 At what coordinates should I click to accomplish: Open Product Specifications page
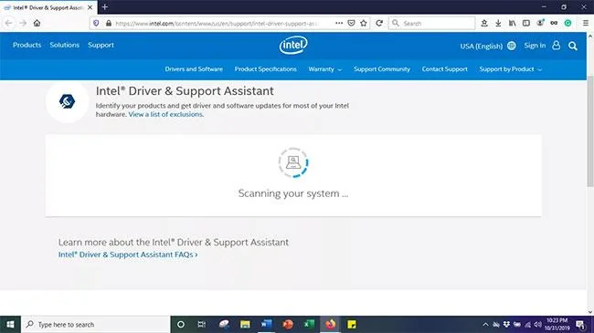(x=266, y=69)
